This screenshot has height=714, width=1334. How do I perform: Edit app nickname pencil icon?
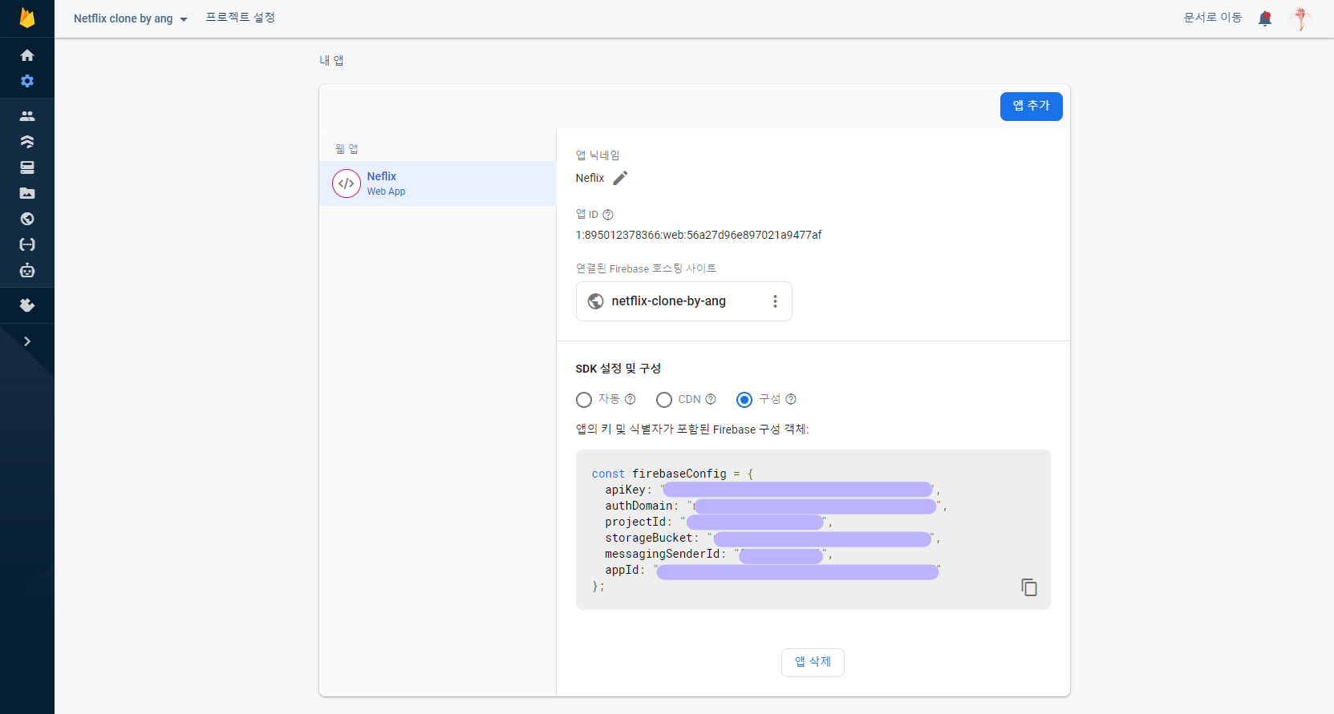coord(620,178)
